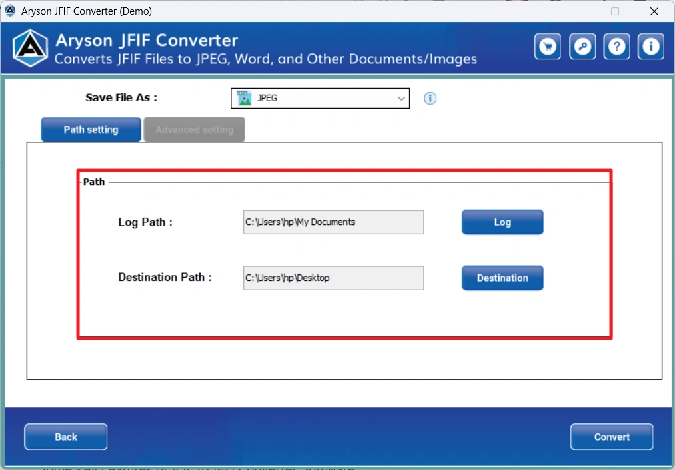The width and height of the screenshot is (675, 470).
Task: Minimize the Aryson JFIF Converter window
Action: pyautogui.click(x=576, y=11)
